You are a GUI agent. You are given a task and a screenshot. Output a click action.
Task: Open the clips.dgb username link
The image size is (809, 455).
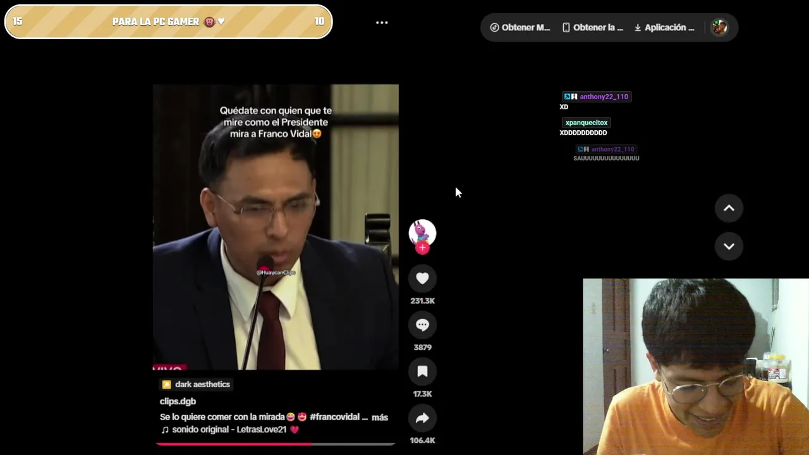[178, 401]
